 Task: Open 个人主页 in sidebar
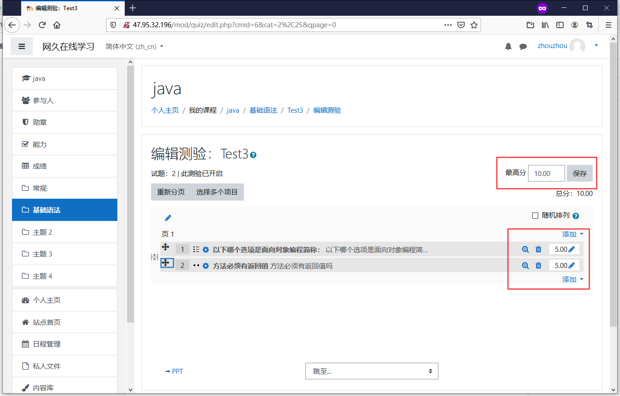click(65, 300)
